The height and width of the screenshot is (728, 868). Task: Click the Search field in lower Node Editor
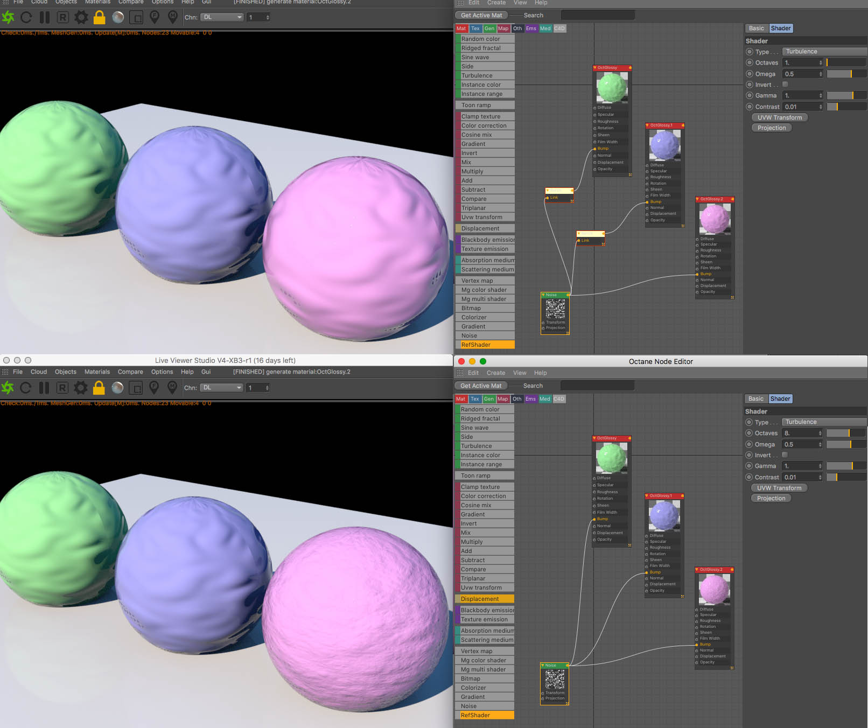[x=598, y=386]
